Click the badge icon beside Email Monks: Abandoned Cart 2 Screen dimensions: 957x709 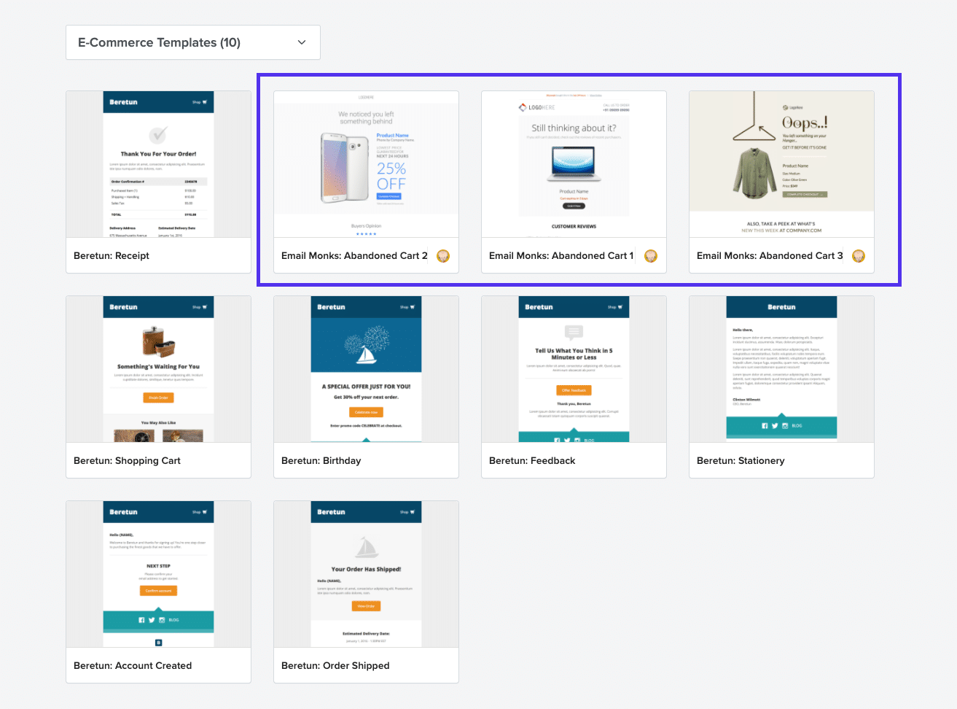point(442,256)
